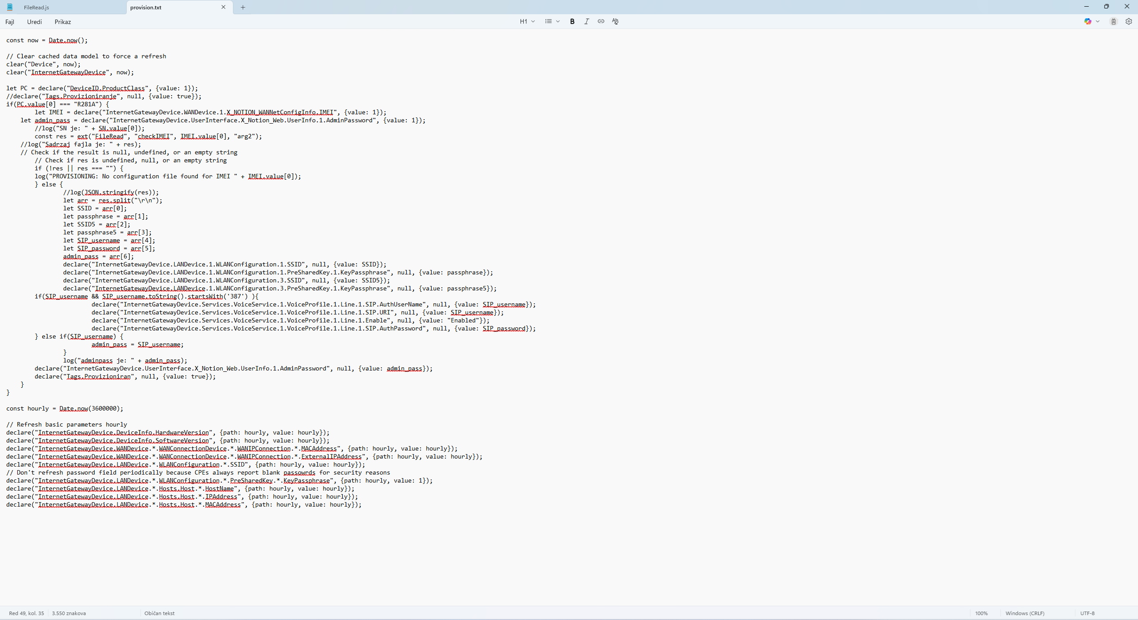Open the Prikaz menu

pos(63,22)
